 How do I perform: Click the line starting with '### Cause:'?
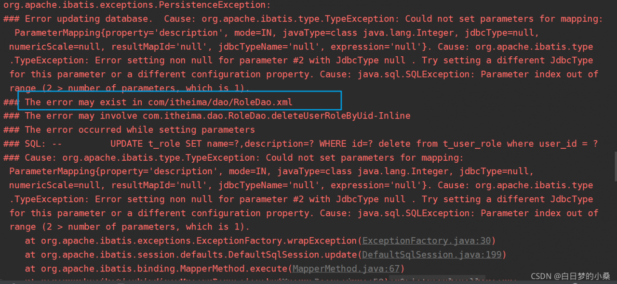(x=231, y=158)
